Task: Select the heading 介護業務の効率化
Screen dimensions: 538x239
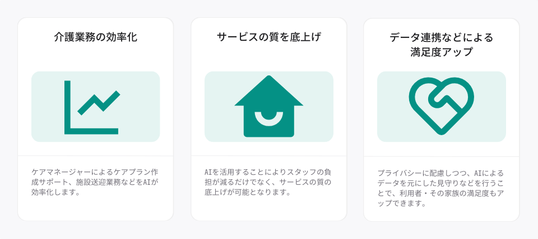Action: (95, 37)
